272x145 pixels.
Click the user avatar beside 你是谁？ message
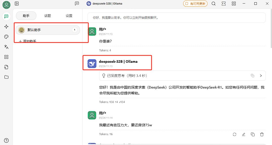92,31
